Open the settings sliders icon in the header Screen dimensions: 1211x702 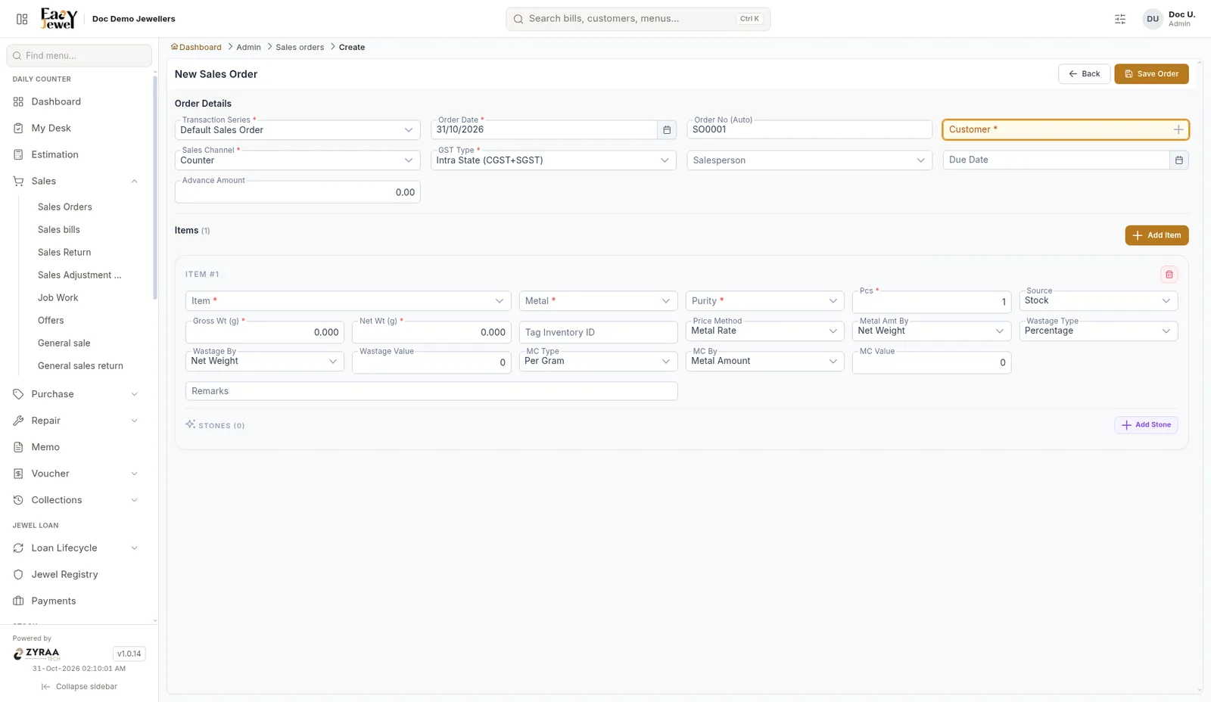[x=1120, y=19]
